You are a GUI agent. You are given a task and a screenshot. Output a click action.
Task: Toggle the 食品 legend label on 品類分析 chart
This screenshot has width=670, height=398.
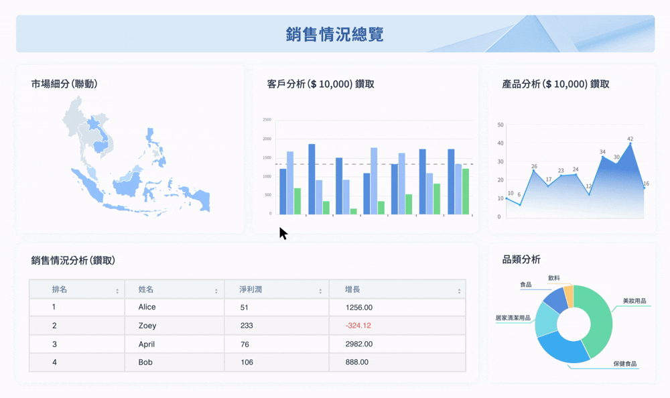tap(527, 284)
